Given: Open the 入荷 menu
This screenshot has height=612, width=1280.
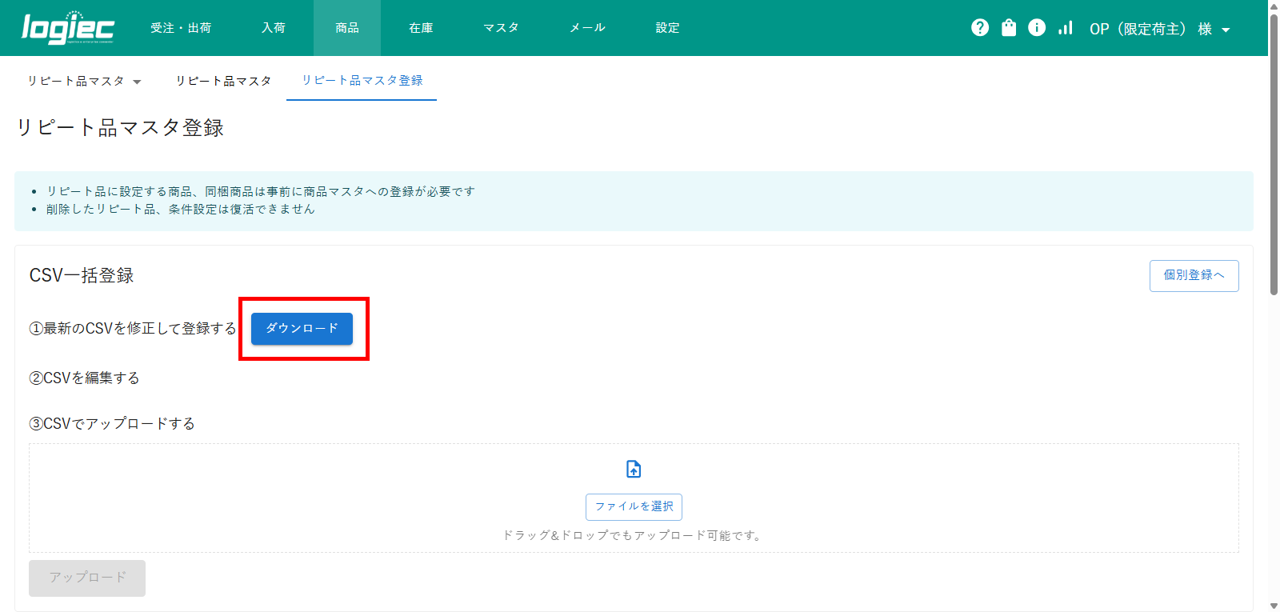Looking at the screenshot, I should coord(274,28).
